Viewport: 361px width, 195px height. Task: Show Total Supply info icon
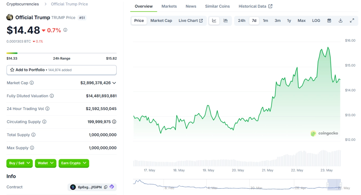point(33,135)
